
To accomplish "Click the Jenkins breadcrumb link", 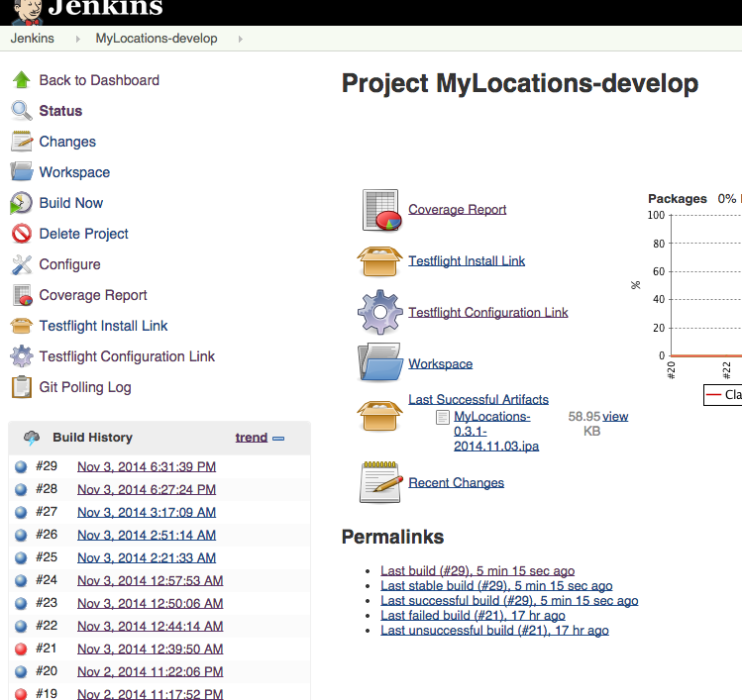I will pyautogui.click(x=32, y=39).
